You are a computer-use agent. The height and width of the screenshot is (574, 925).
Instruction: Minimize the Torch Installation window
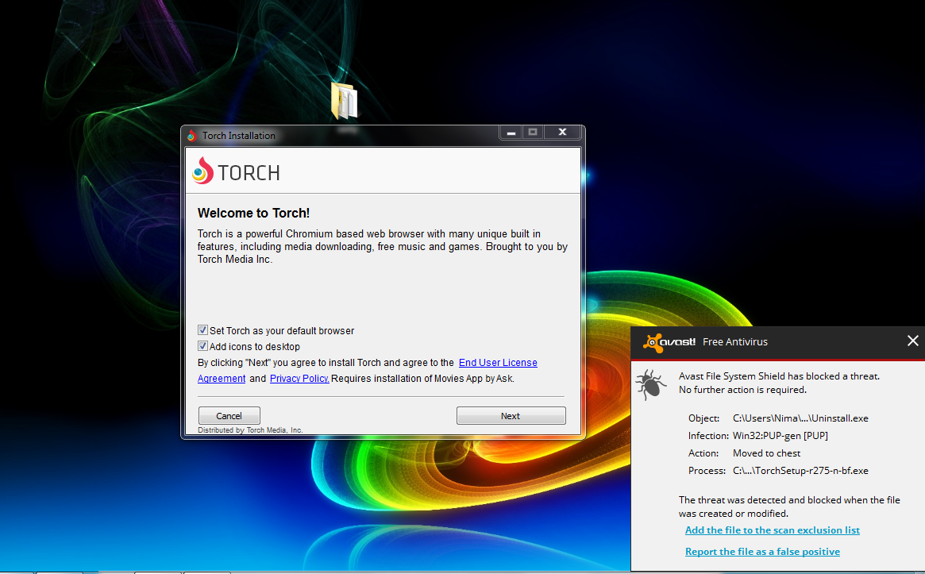click(511, 133)
